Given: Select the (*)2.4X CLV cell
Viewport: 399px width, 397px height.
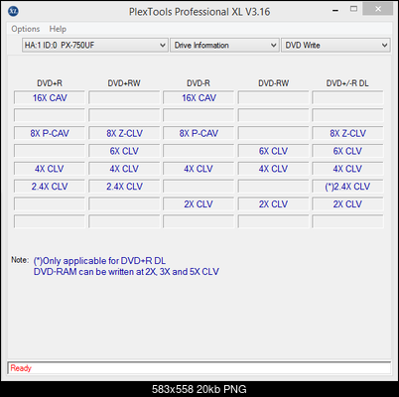Looking at the screenshot, I should pyautogui.click(x=347, y=187).
